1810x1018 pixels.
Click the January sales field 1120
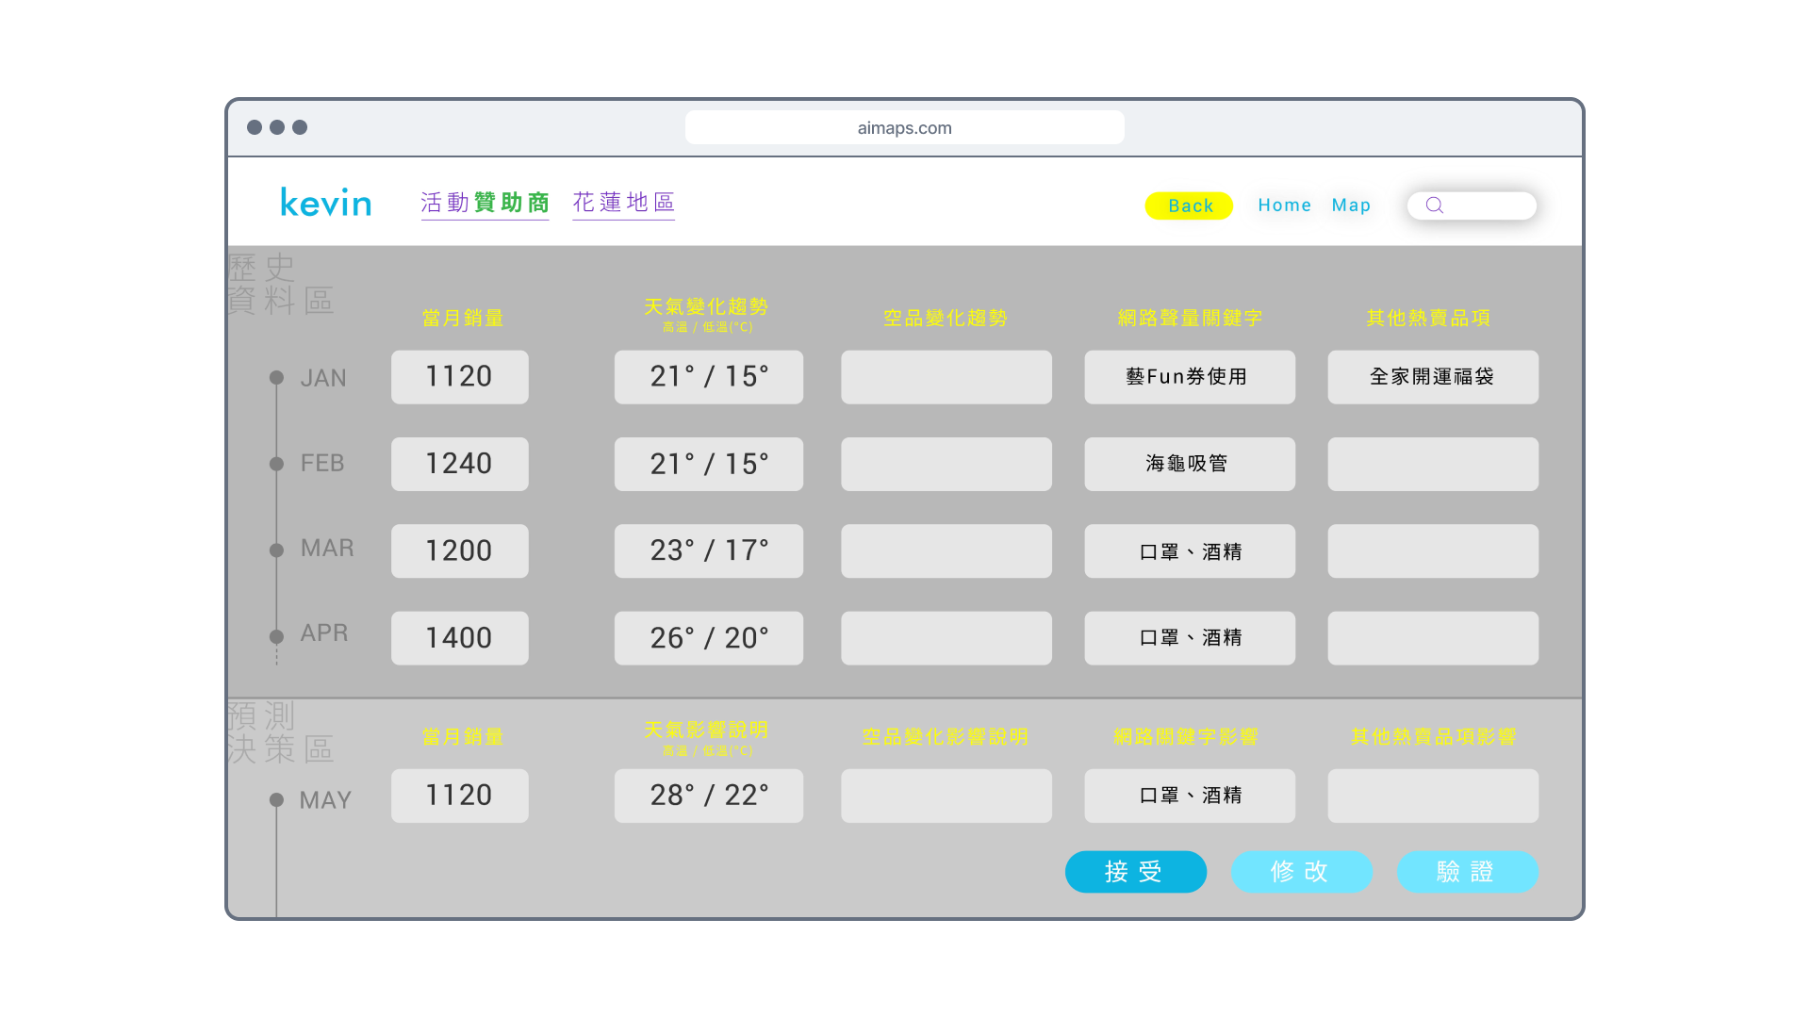pos(459,377)
